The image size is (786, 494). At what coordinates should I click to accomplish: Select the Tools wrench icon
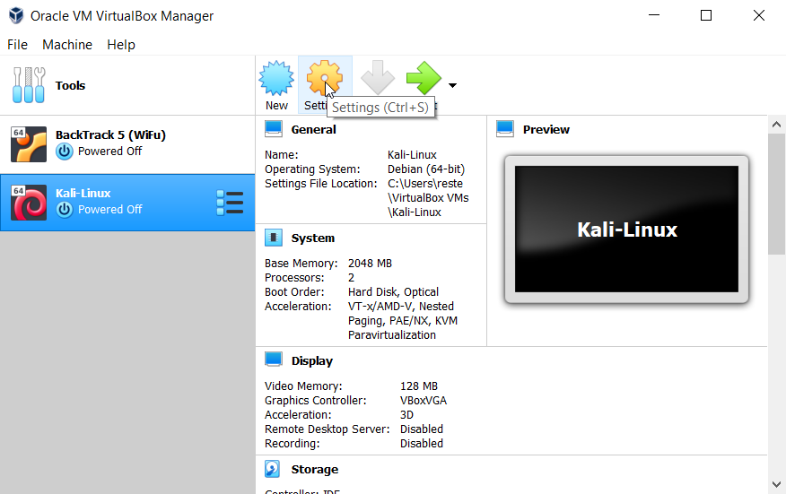coord(29,85)
